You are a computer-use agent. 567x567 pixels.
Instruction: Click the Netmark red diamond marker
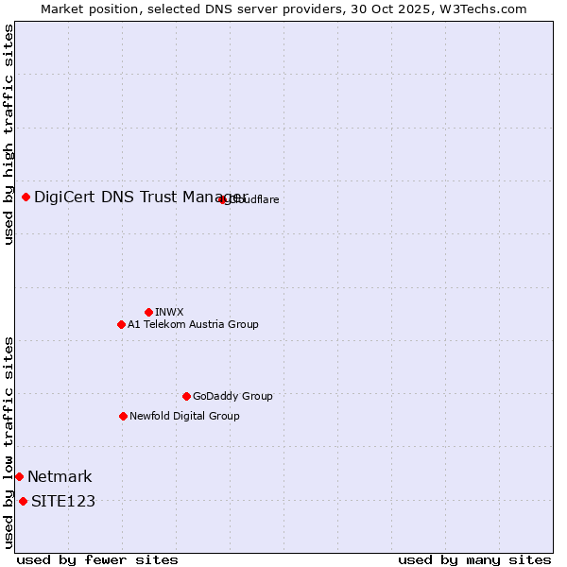click(19, 476)
